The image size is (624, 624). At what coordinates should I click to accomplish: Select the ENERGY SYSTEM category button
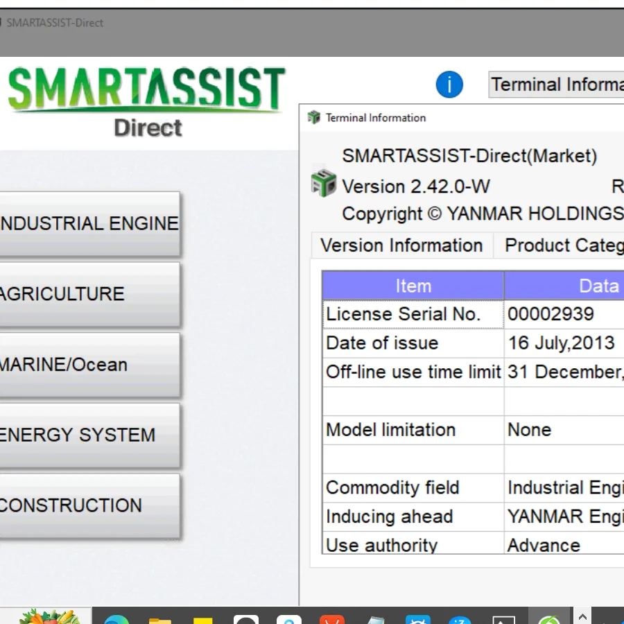pos(89,435)
